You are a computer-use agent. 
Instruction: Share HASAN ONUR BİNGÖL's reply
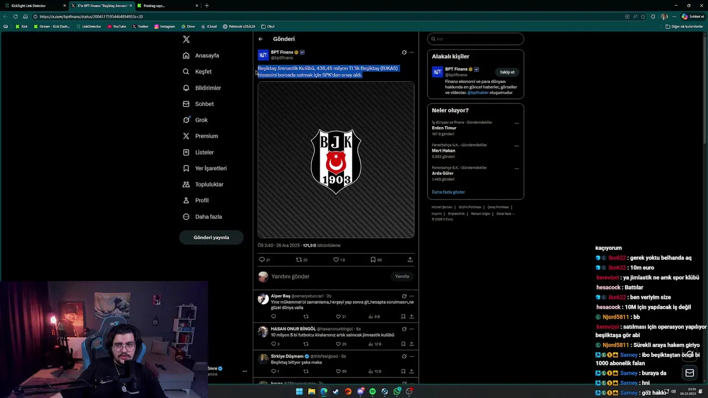click(x=412, y=344)
